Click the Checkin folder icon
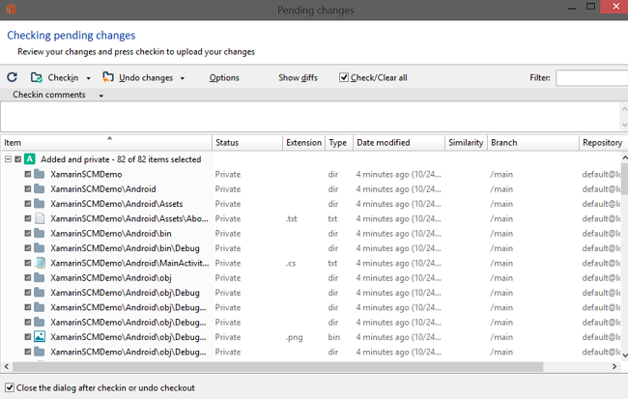Viewport: 628px width, 399px height. click(37, 77)
